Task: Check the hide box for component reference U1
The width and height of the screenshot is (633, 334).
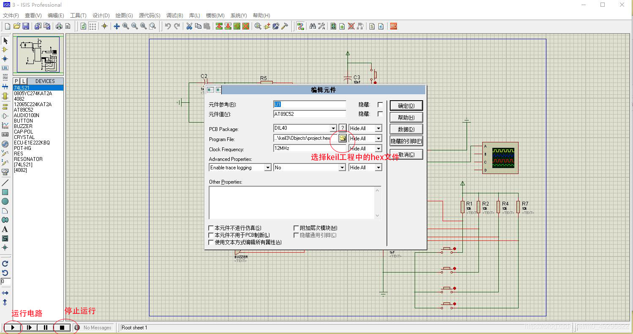Action: (x=380, y=104)
